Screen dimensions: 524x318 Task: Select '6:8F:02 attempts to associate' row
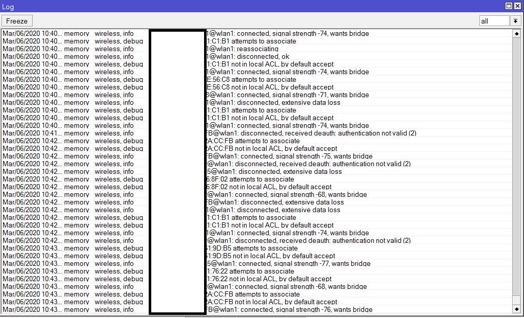[257, 179]
